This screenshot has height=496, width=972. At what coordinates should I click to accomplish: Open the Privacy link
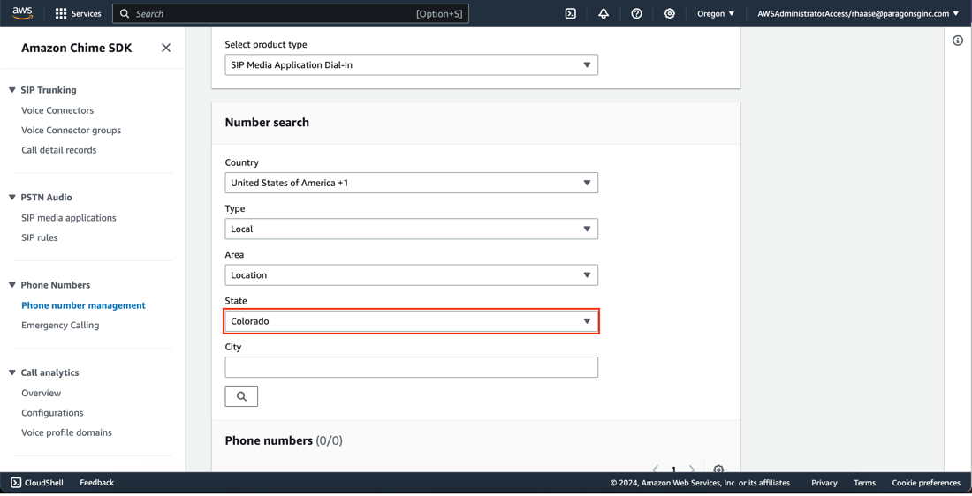(x=824, y=483)
